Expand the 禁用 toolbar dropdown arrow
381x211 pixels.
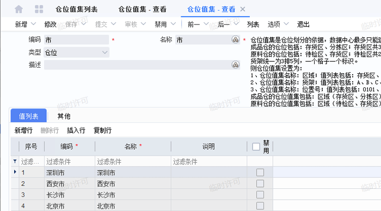point(173,24)
